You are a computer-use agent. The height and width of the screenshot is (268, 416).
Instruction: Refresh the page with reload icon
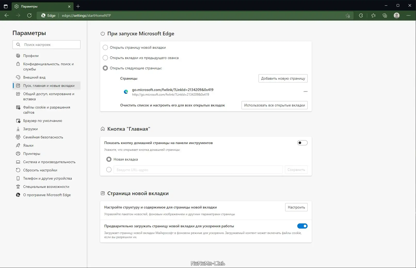tap(29, 15)
